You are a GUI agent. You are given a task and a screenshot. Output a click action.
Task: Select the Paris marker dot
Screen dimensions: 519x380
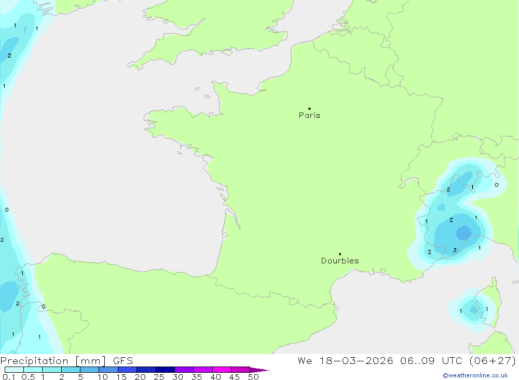tap(309, 108)
